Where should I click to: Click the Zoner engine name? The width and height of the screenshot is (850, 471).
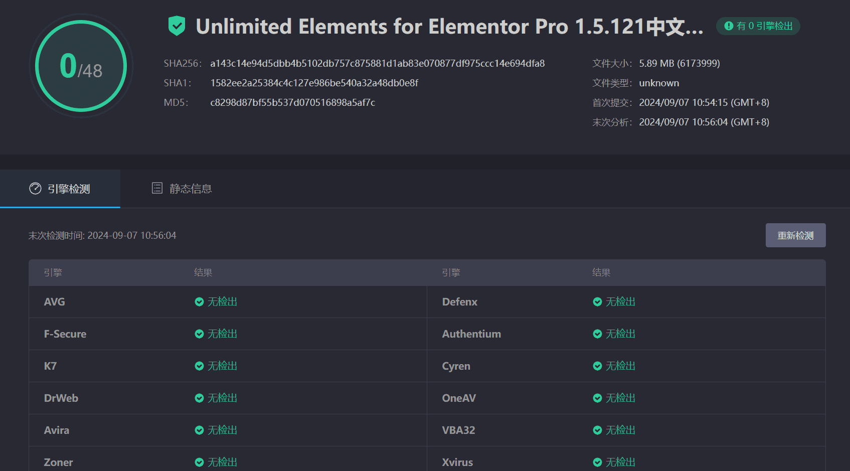tap(58, 462)
